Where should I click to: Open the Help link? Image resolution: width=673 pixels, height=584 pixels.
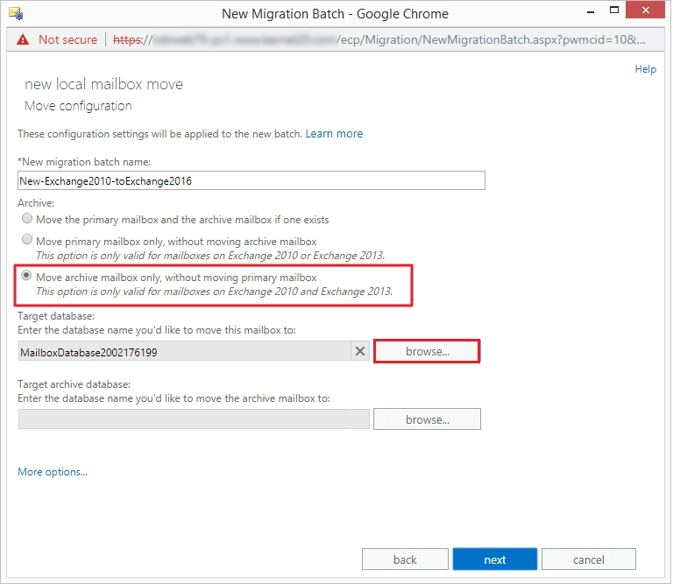click(646, 69)
